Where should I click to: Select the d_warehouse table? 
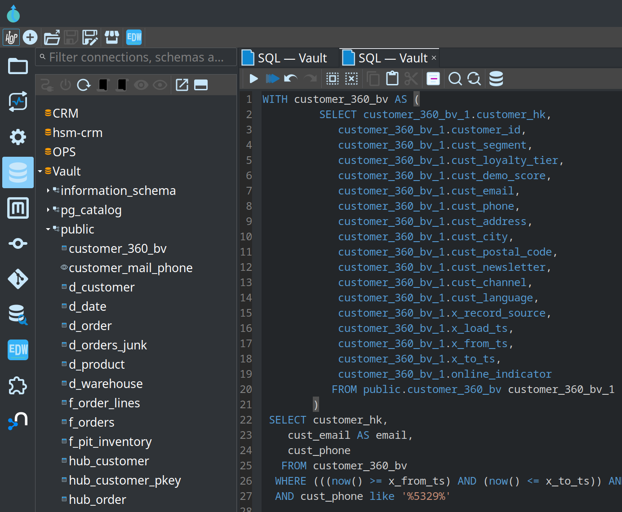[x=106, y=384]
